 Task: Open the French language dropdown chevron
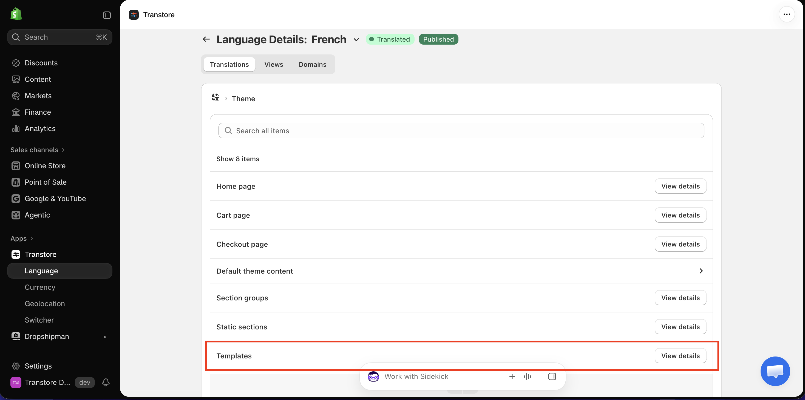(x=356, y=40)
